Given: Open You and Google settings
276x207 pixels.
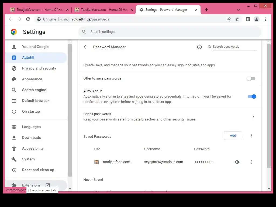Looking at the screenshot, I should (x=36, y=47).
